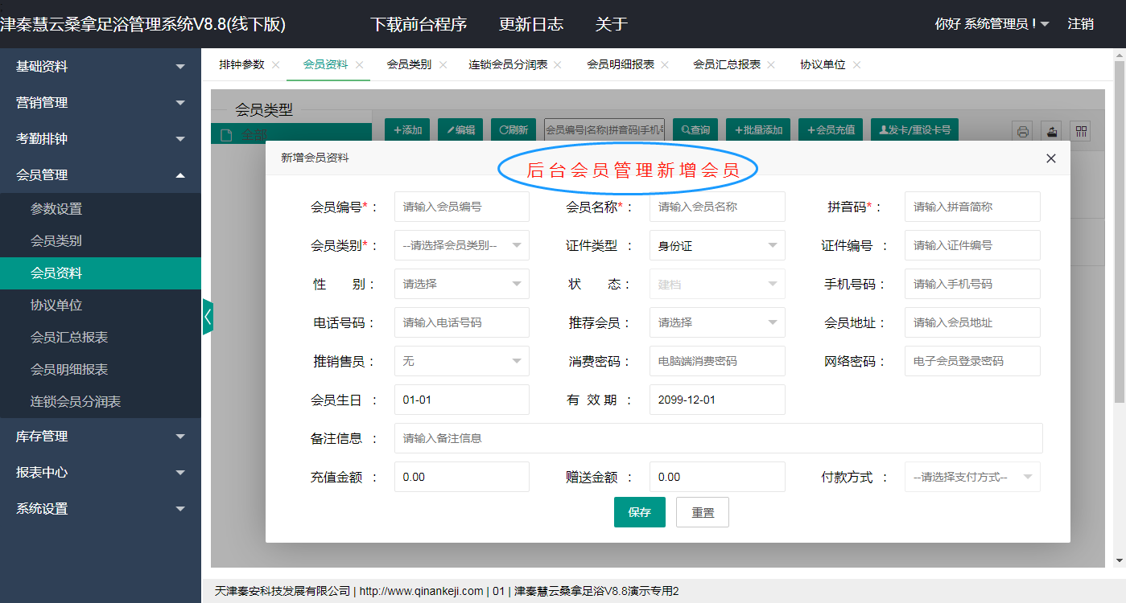The height and width of the screenshot is (603, 1126).
Task: Click the 重置 reset button
Action: coord(702,512)
